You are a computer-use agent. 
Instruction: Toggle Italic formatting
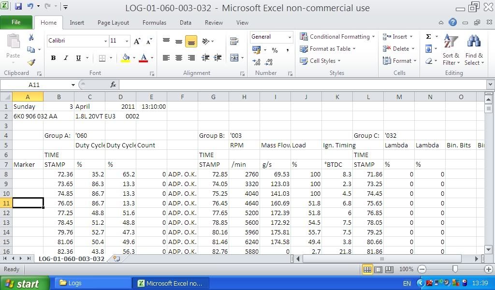(66, 58)
